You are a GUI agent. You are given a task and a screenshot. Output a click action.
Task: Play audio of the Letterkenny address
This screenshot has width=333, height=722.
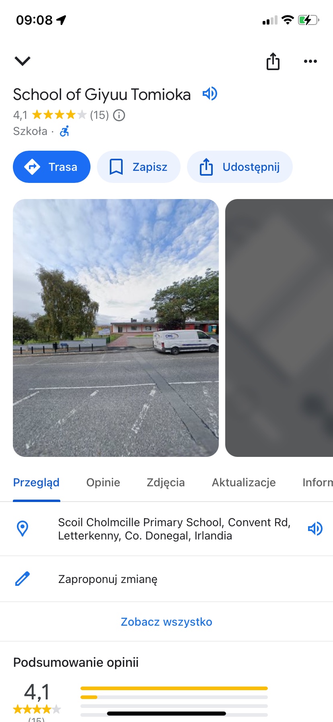coord(315,529)
